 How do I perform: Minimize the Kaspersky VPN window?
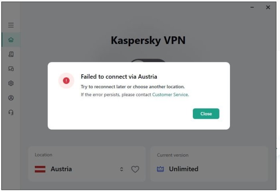[x=252, y=7]
